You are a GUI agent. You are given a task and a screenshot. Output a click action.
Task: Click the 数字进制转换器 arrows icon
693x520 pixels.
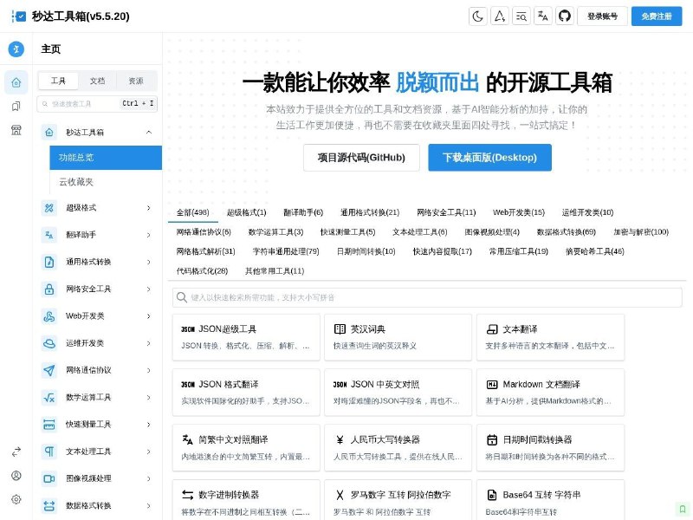point(188,495)
